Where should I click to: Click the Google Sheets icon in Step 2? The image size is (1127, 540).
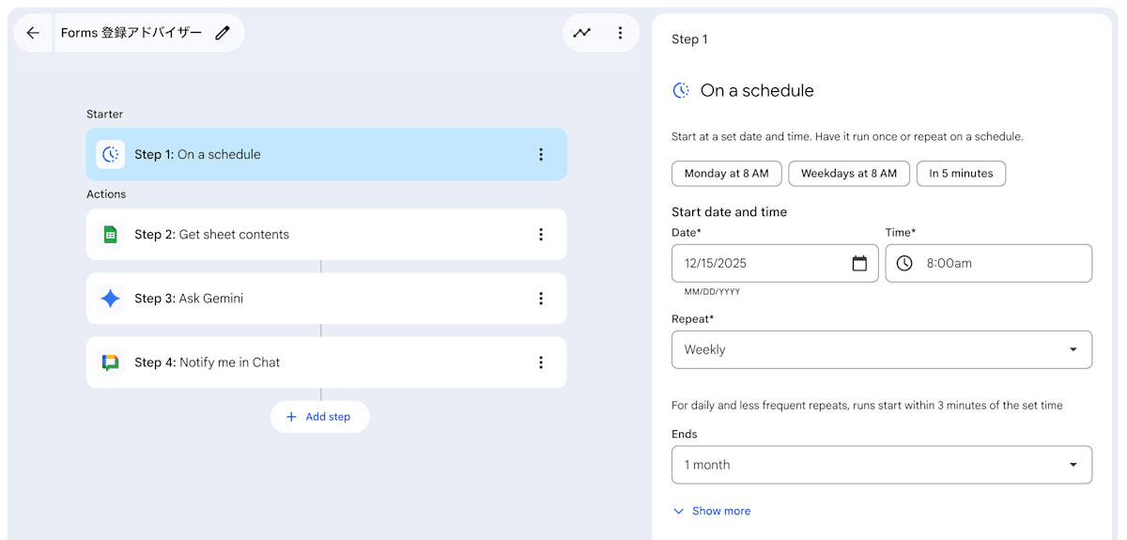[111, 235]
